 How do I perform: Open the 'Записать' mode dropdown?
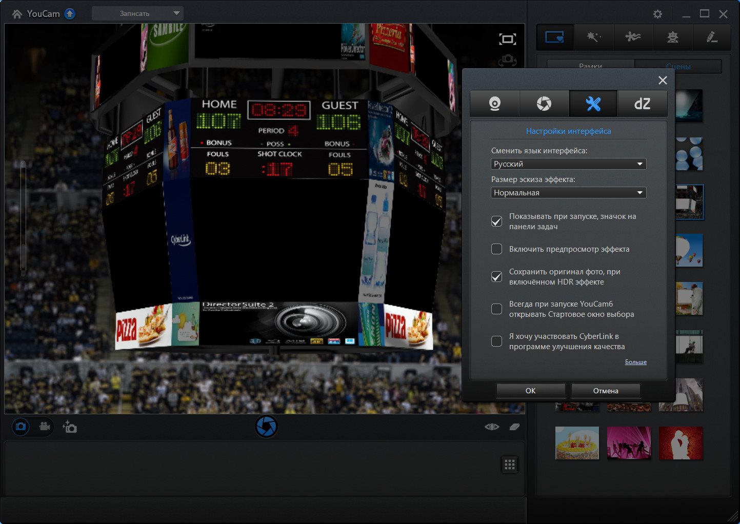(137, 13)
